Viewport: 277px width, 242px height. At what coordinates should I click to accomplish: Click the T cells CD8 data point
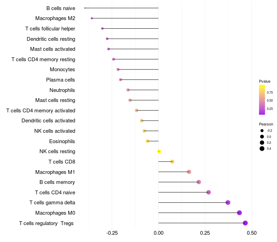[x=172, y=161]
